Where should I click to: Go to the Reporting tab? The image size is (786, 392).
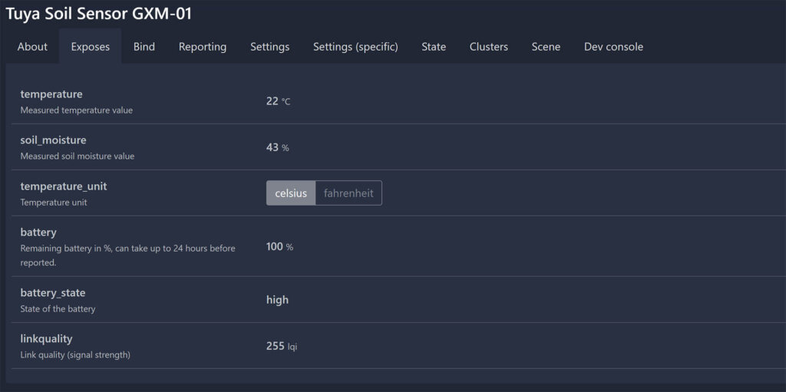click(203, 47)
